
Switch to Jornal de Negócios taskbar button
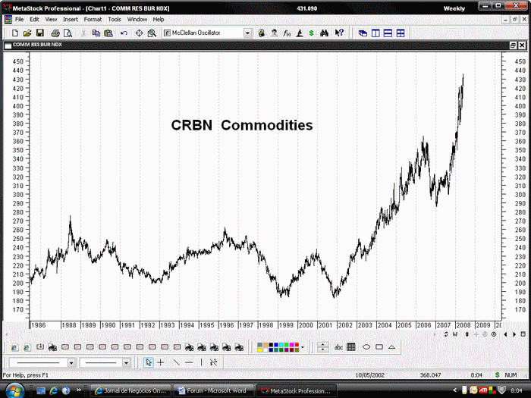click(x=131, y=390)
